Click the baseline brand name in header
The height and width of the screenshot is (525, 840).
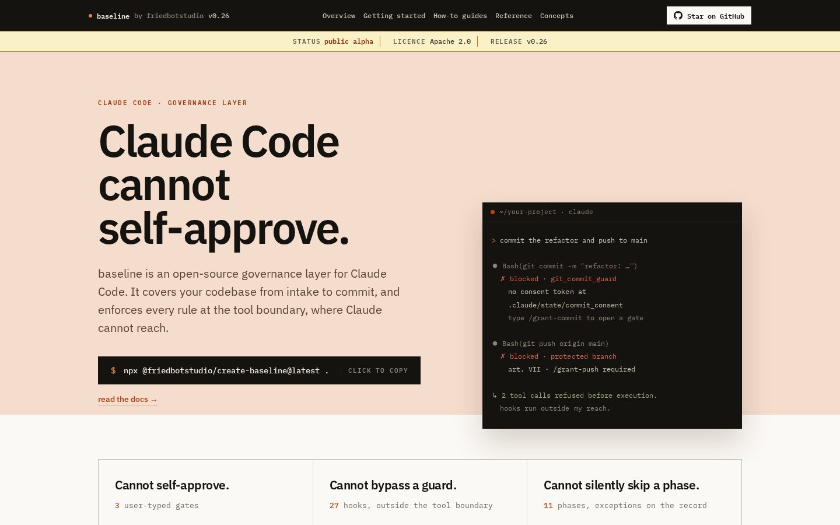[x=113, y=16]
